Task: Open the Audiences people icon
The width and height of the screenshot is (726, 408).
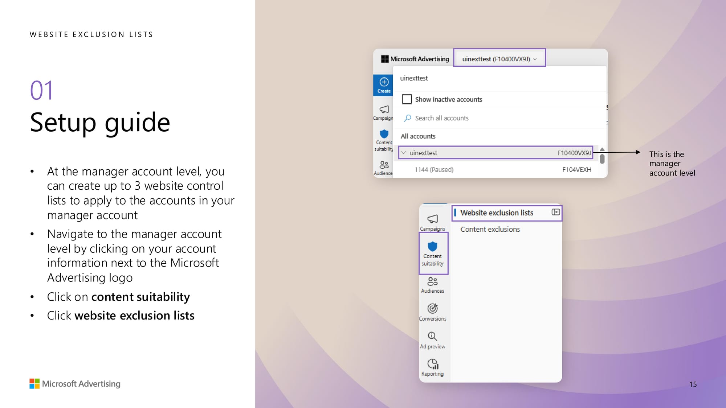Action: [432, 281]
